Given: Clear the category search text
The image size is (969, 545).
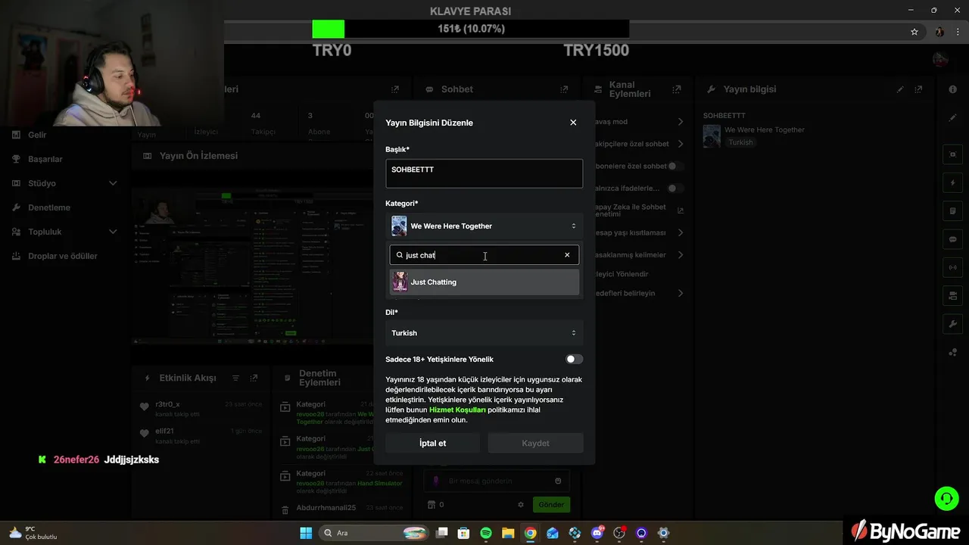Looking at the screenshot, I should 567,255.
